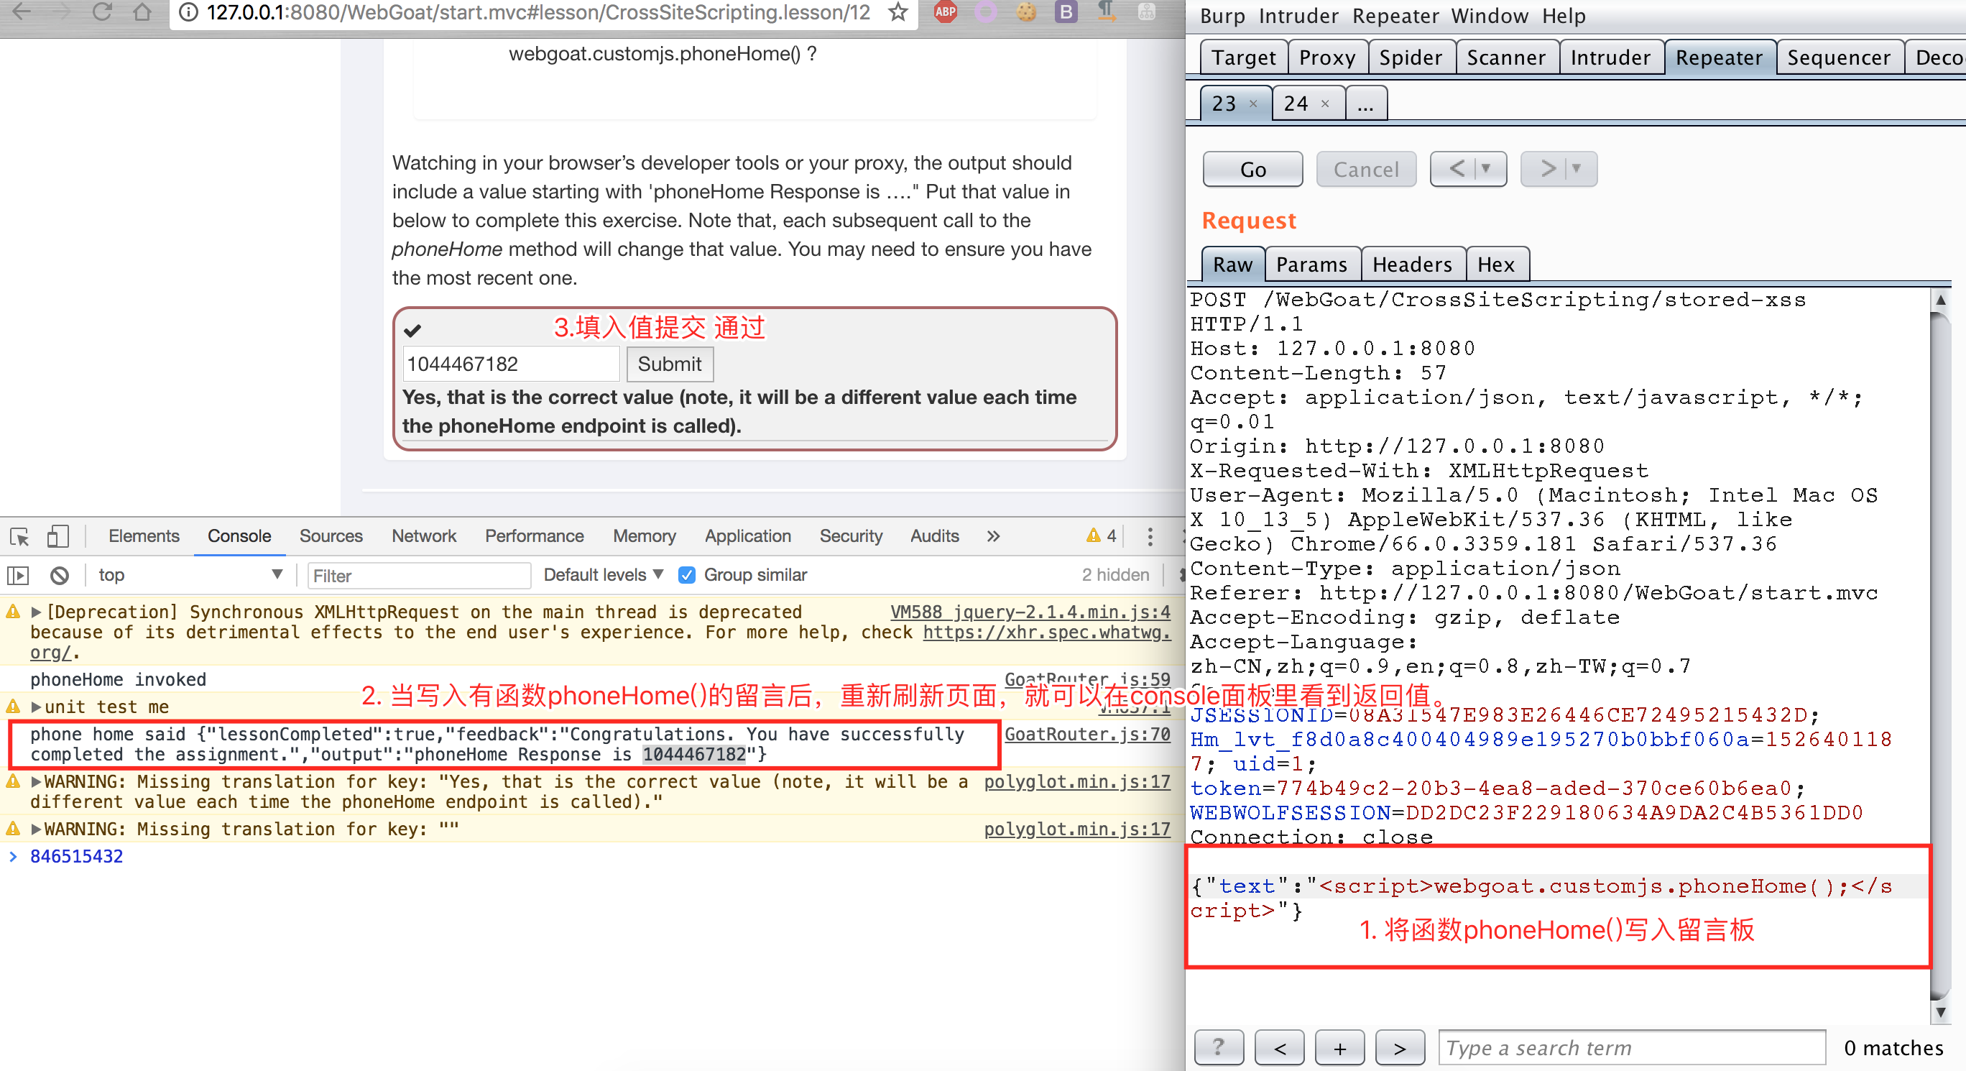1966x1071 pixels.
Task: Open the ABP adblock extension icon
Action: coord(945,12)
